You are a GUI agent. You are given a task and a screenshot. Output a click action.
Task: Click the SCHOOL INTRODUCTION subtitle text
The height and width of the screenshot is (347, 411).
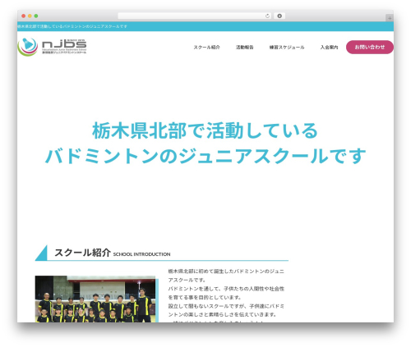(x=141, y=254)
